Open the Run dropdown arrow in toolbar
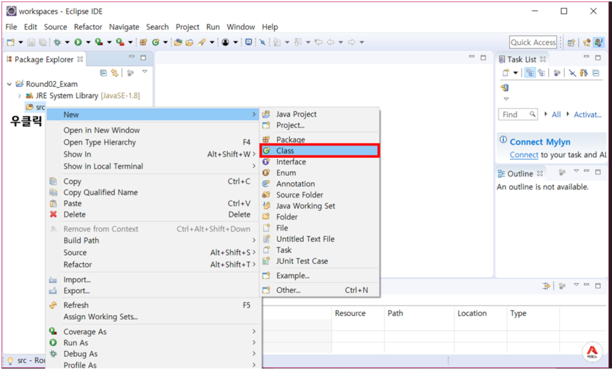This screenshot has height=370, width=612. 88,42
